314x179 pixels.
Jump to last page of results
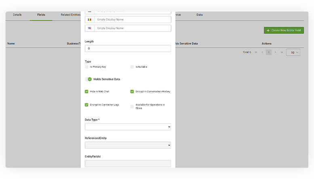click(x=282, y=52)
